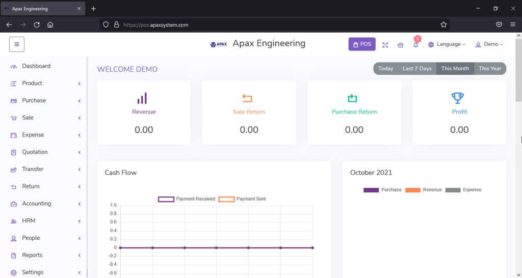Toggle the sidebar hamburger menu button
This screenshot has width=522, height=278.
[17, 44]
